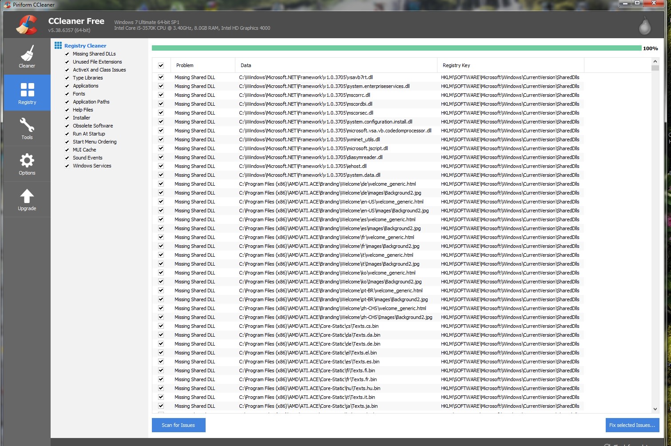
Task: Disable the Type Libraries scan option
Action: (x=67, y=78)
